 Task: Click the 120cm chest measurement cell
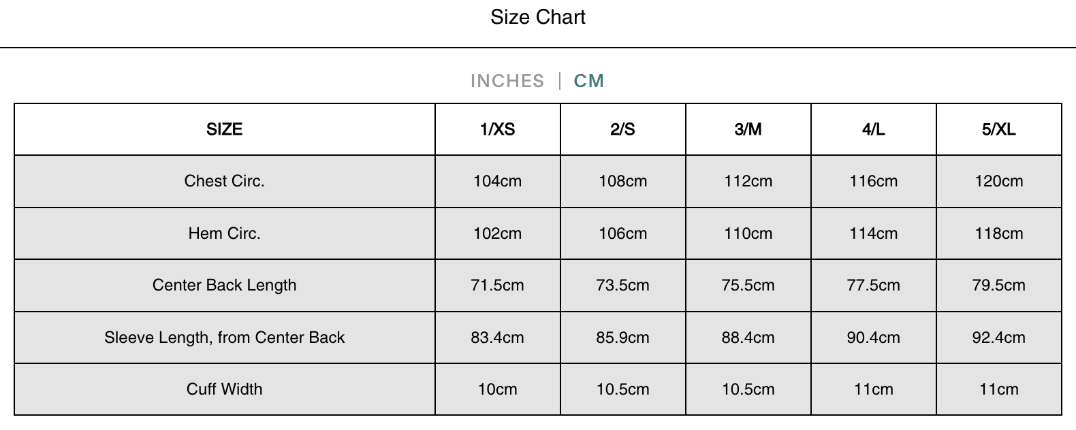(998, 181)
